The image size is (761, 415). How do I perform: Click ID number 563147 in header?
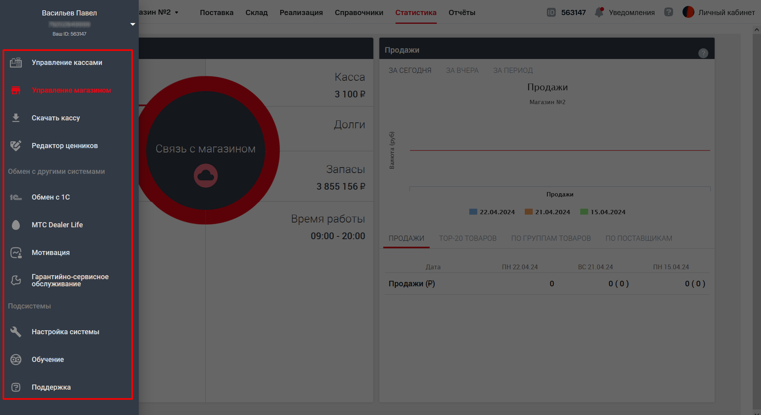[x=574, y=12]
